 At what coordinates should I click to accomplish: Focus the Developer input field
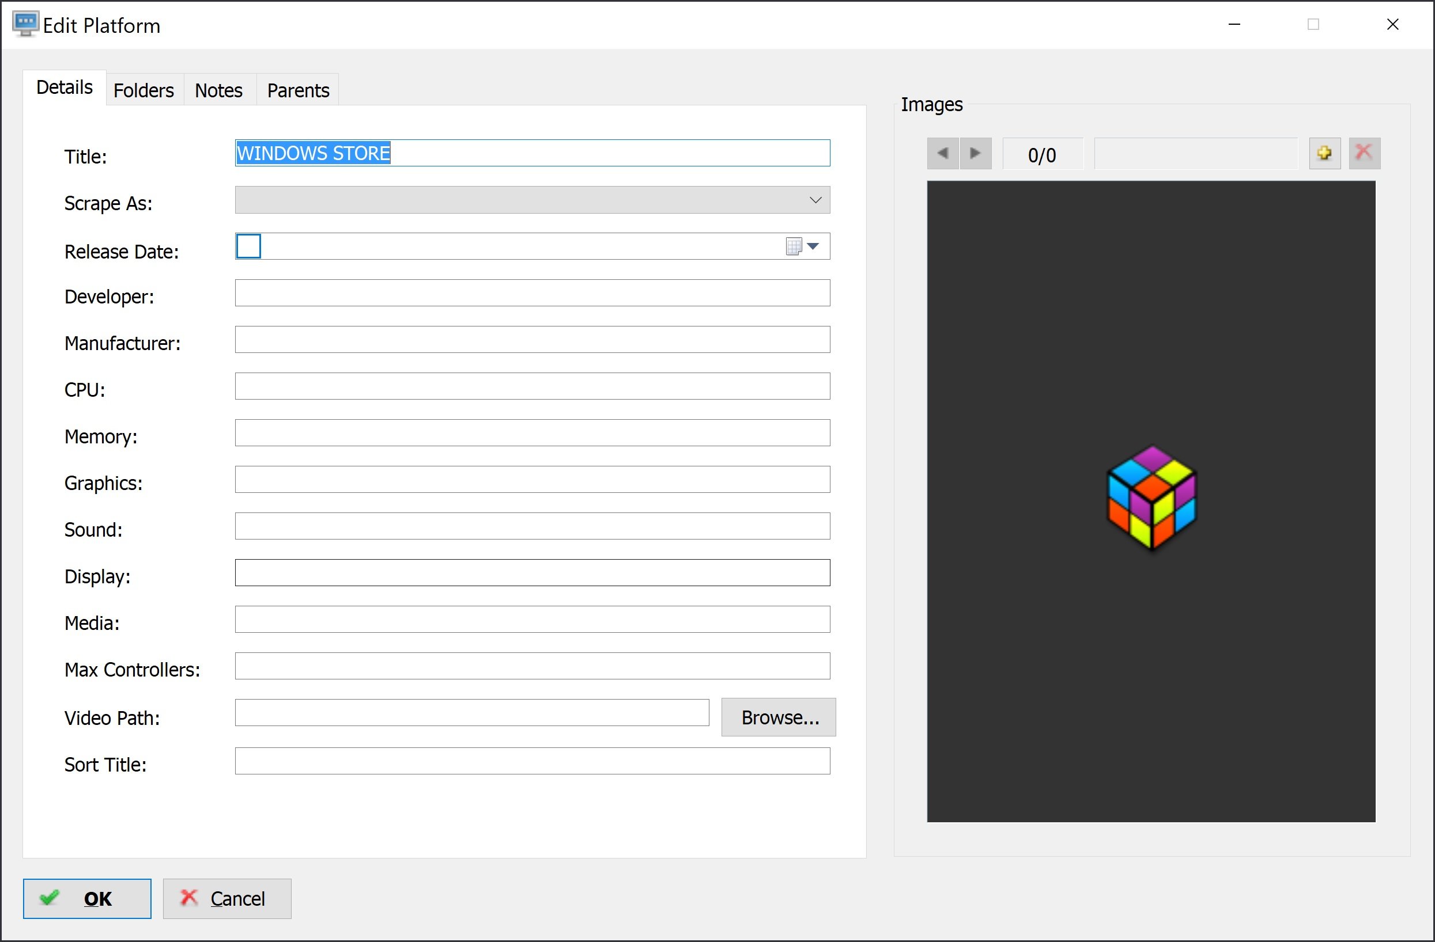[x=533, y=293]
